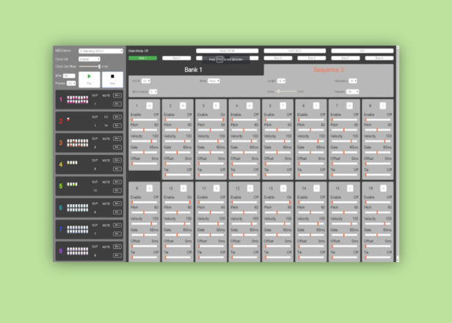Switch to the Bank 6 tab

[312, 58]
